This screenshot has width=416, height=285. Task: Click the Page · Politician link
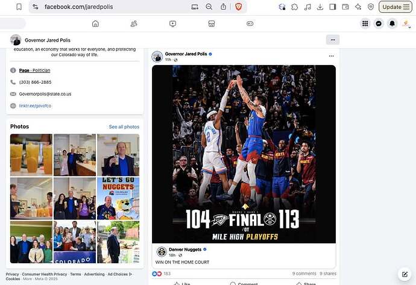click(34, 70)
